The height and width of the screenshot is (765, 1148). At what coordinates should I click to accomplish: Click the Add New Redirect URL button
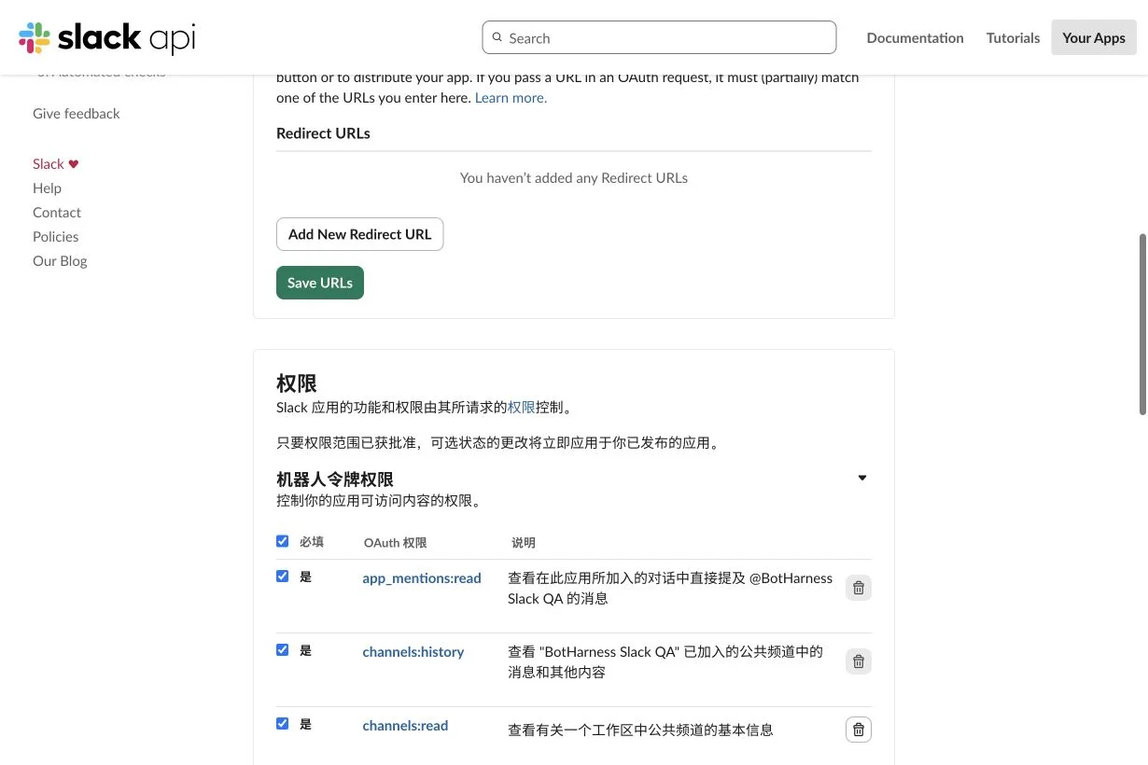[x=360, y=234]
